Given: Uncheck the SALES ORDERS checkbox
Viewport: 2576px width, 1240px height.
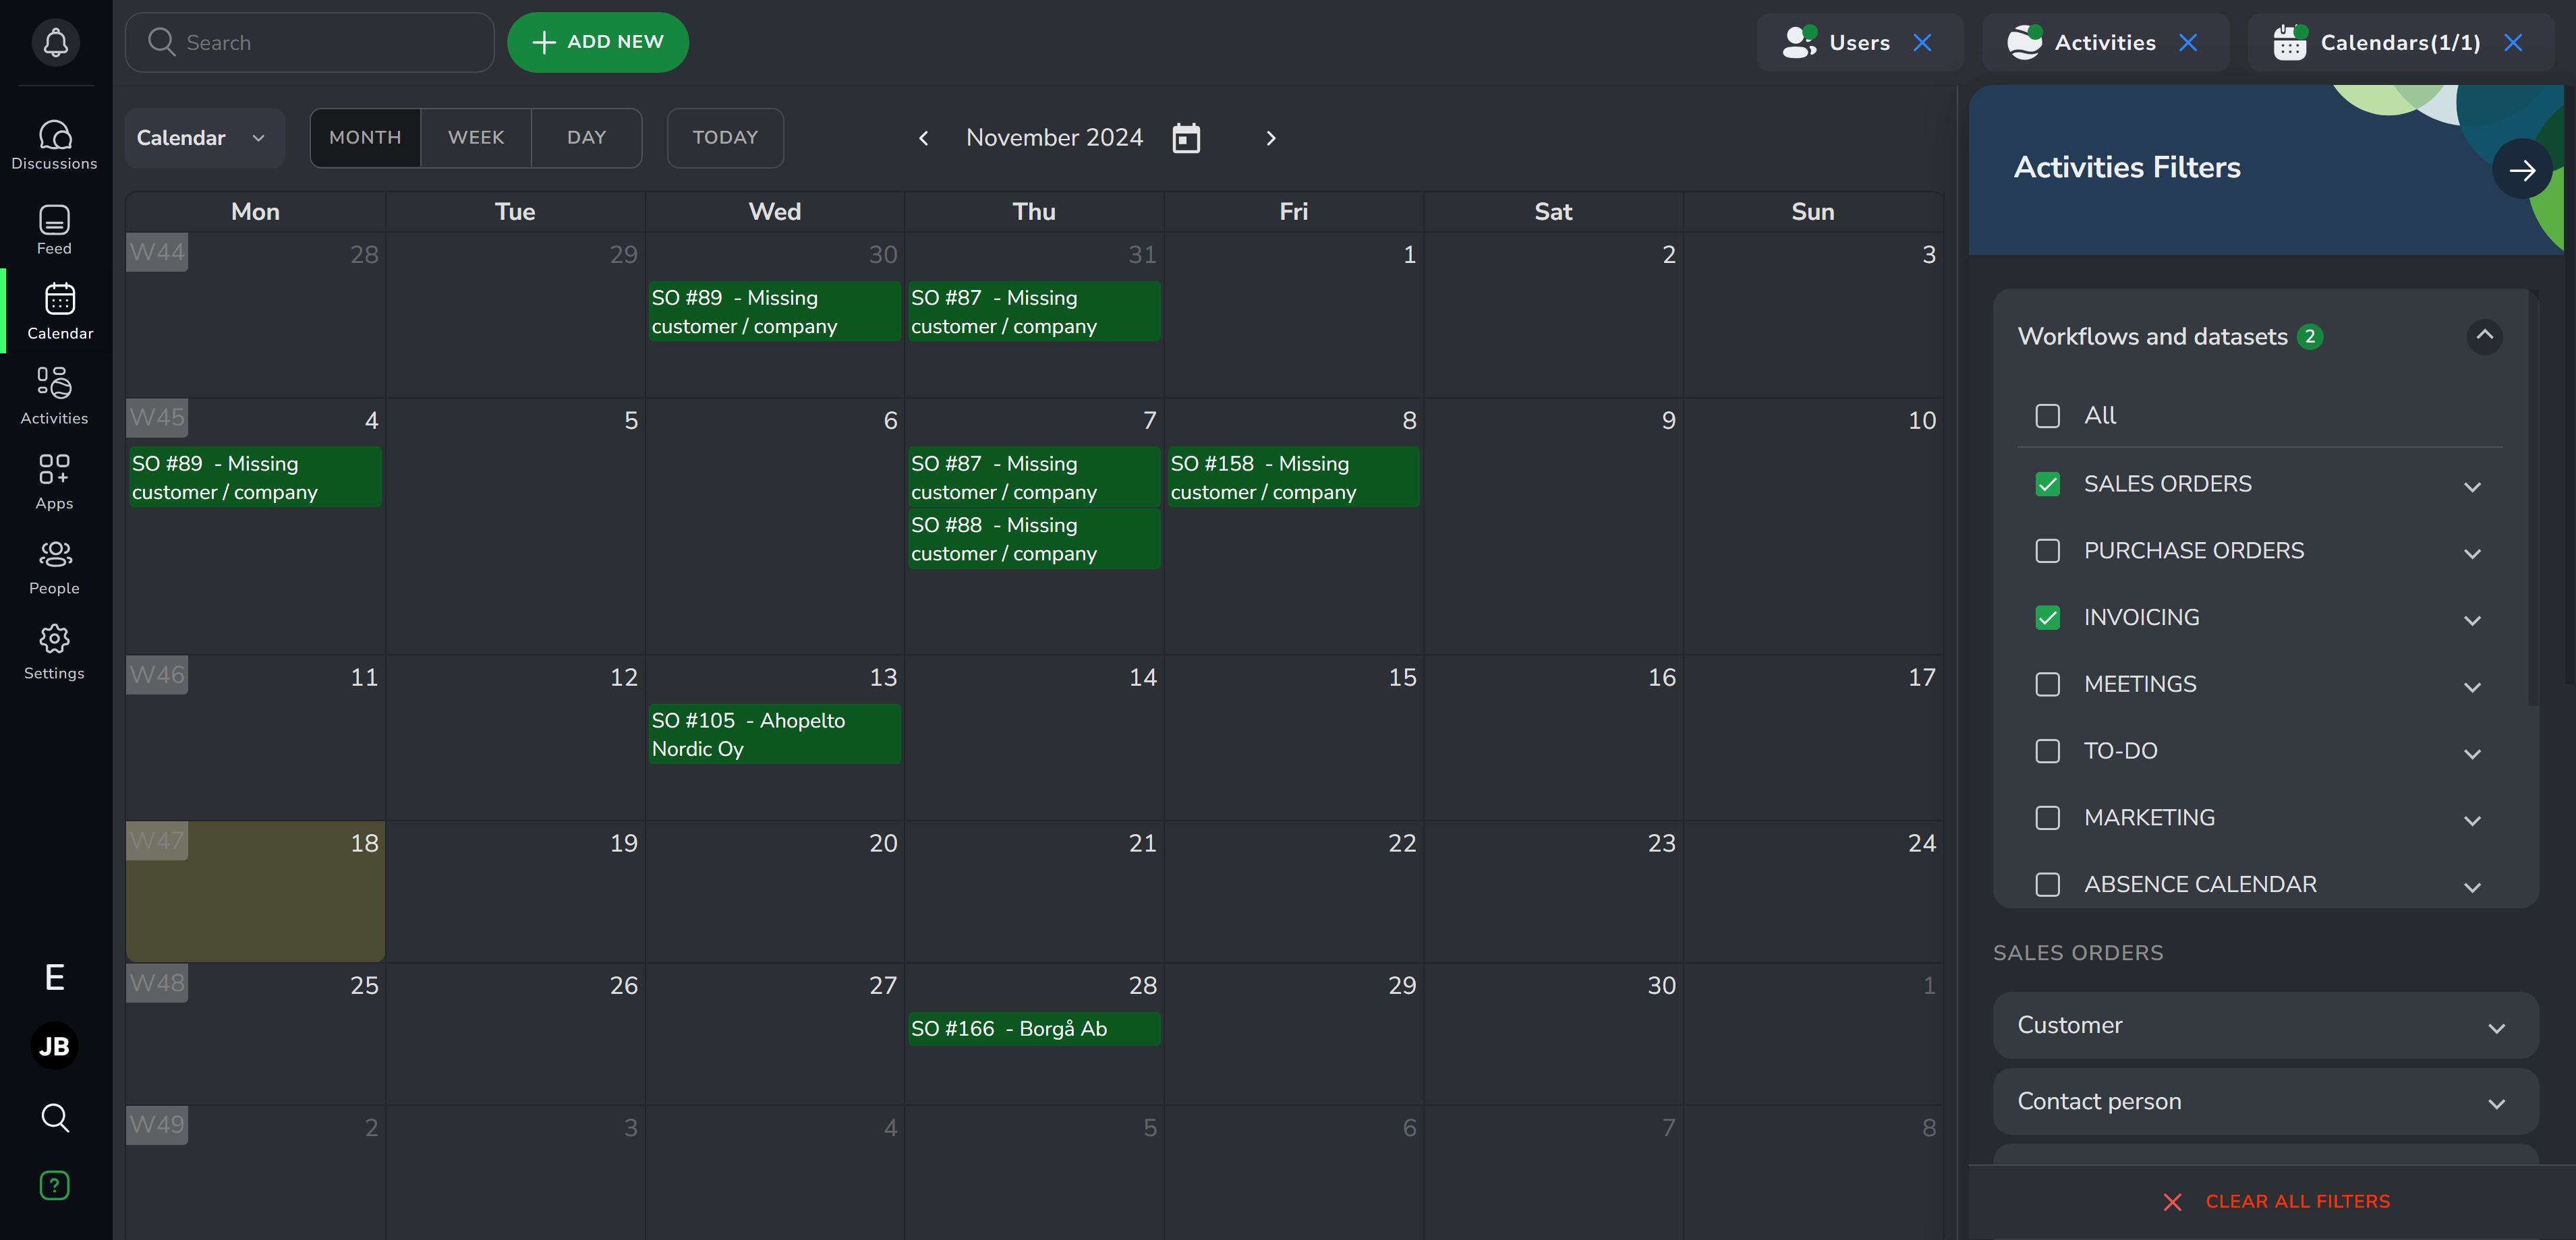Looking at the screenshot, I should pos(2047,484).
